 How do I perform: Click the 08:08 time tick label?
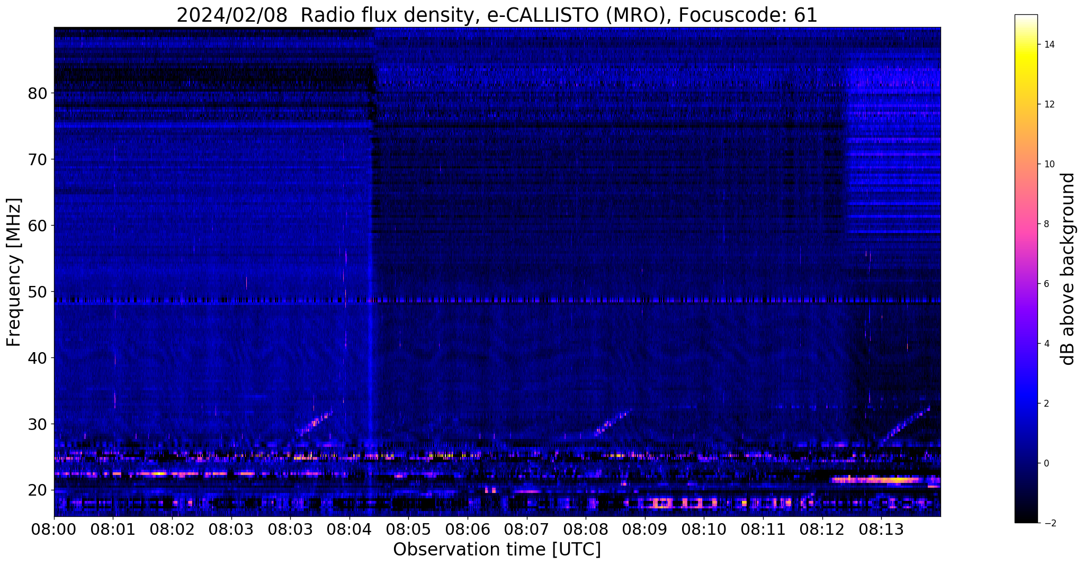(586, 530)
